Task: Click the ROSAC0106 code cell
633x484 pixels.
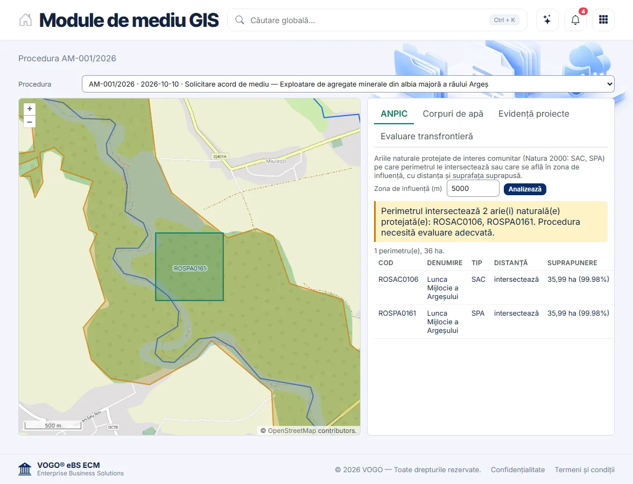Action: tap(398, 279)
